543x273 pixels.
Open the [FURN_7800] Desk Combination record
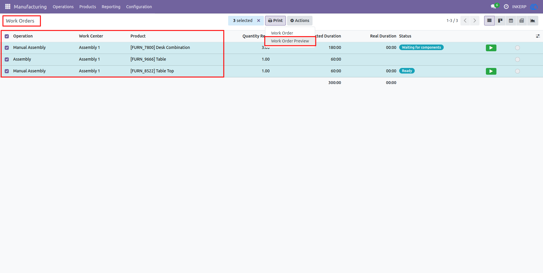coord(160,47)
